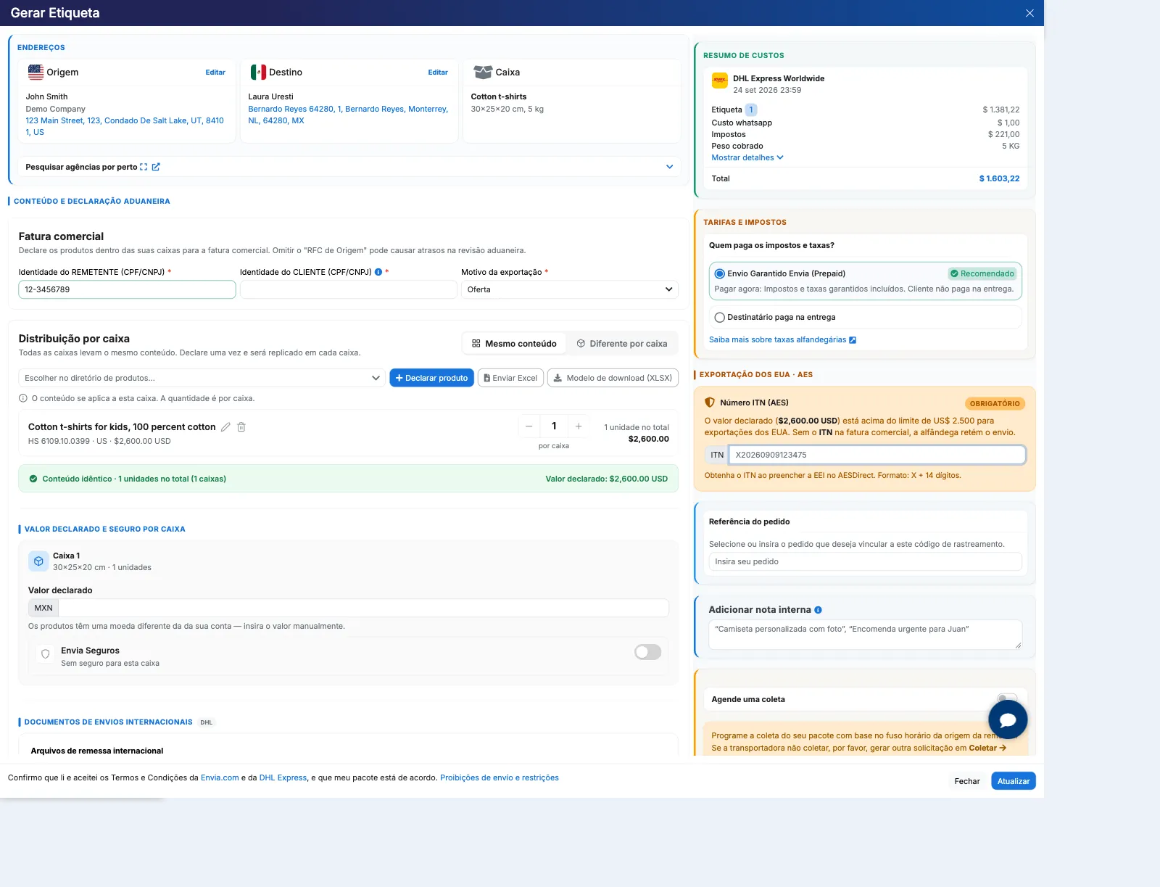Toggle the Agende uma coleta switch
Screen dimensions: 1160x887
pos(1007,699)
